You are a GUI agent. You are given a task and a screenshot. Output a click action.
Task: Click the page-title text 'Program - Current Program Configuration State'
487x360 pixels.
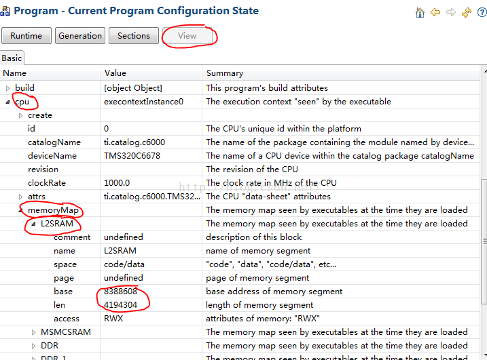pos(137,11)
